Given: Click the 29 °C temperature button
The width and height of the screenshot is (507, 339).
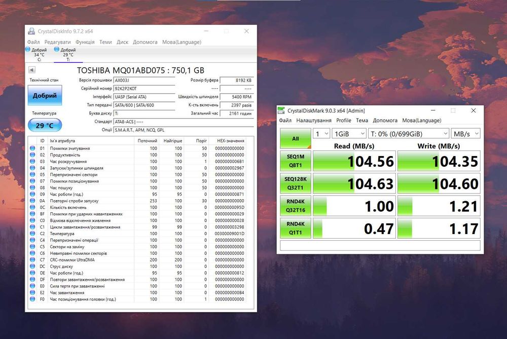Looking at the screenshot, I should pos(45,125).
